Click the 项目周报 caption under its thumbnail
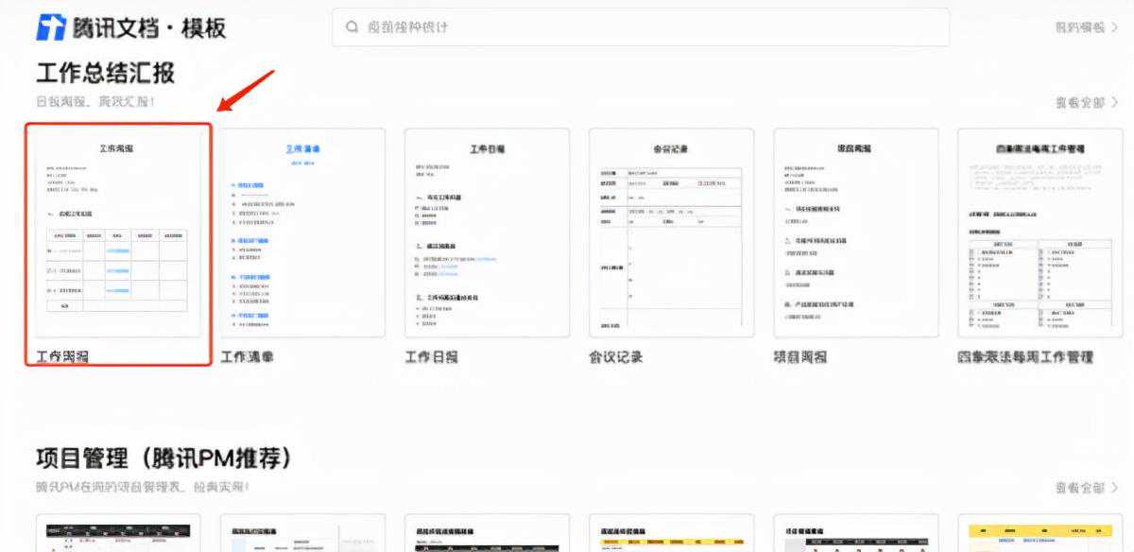 coord(799,357)
